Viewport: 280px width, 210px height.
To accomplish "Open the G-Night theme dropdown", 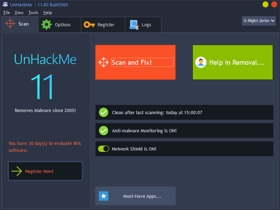I will coord(259,21).
